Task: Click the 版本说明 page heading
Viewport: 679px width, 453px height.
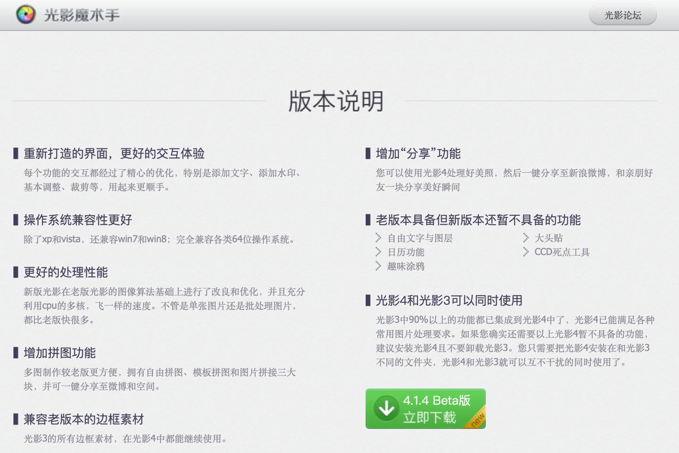Action: [x=336, y=101]
